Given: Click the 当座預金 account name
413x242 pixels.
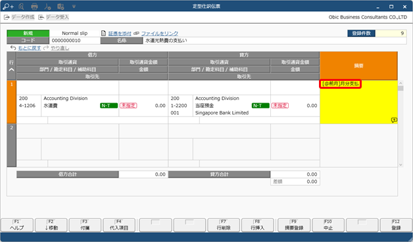Looking at the screenshot, I should point(205,106).
